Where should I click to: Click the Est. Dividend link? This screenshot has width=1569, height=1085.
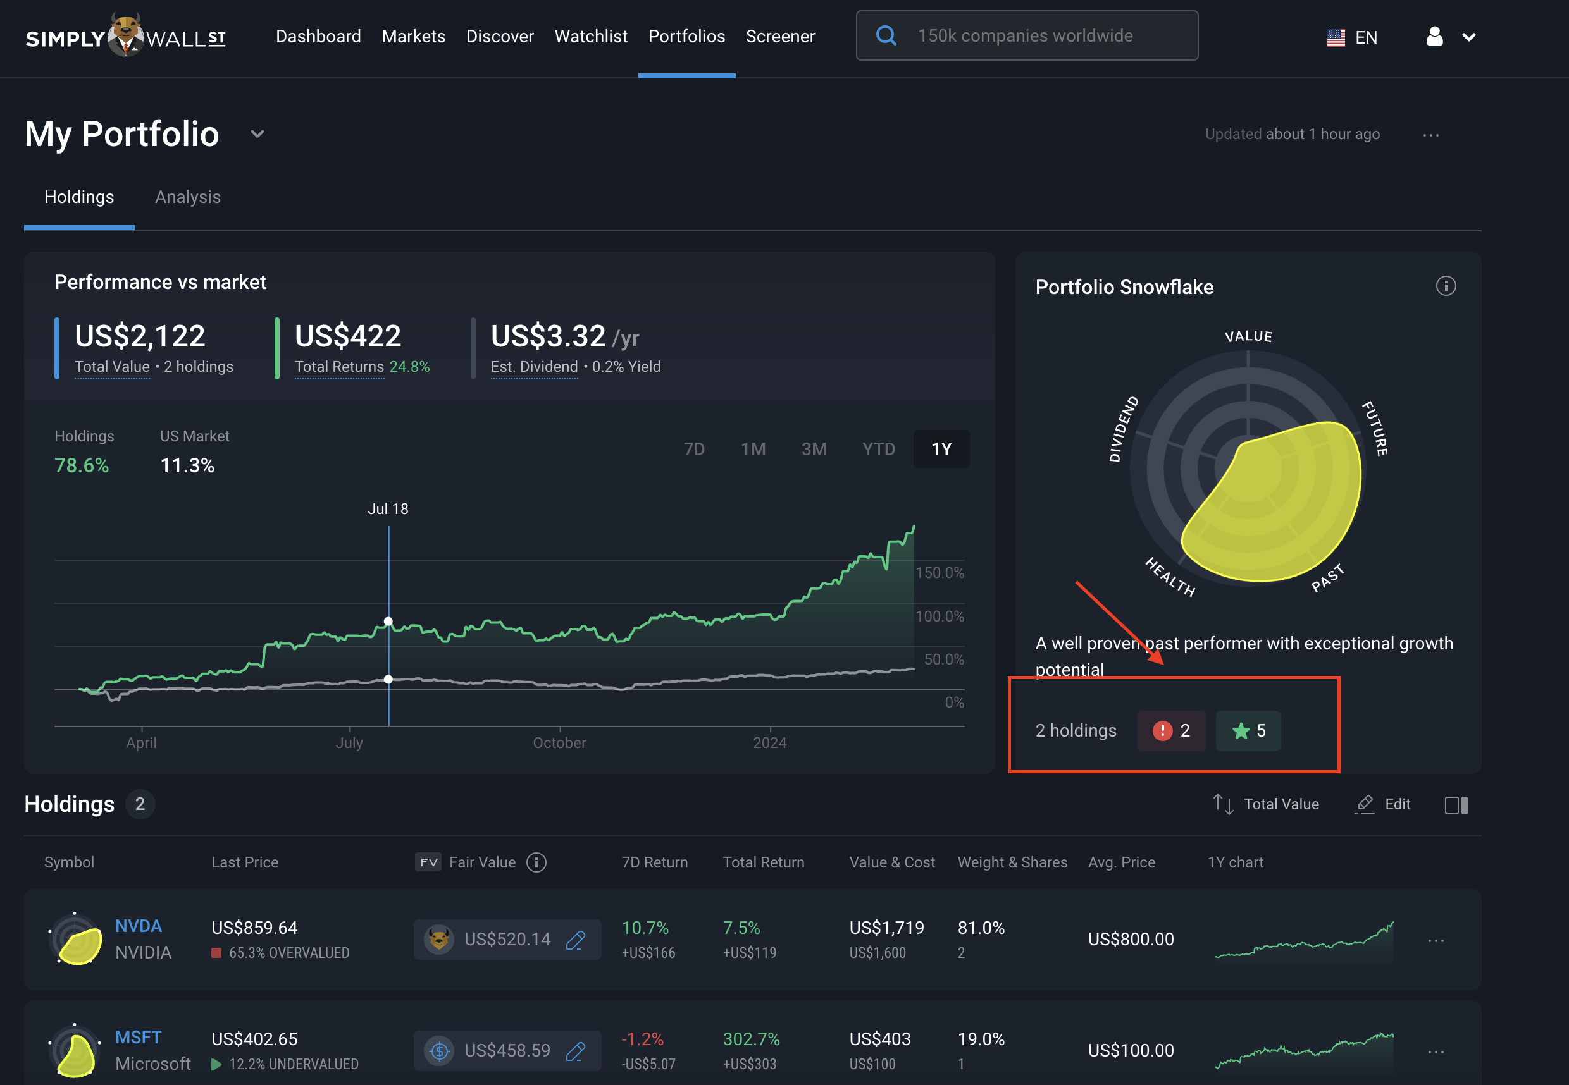534,367
